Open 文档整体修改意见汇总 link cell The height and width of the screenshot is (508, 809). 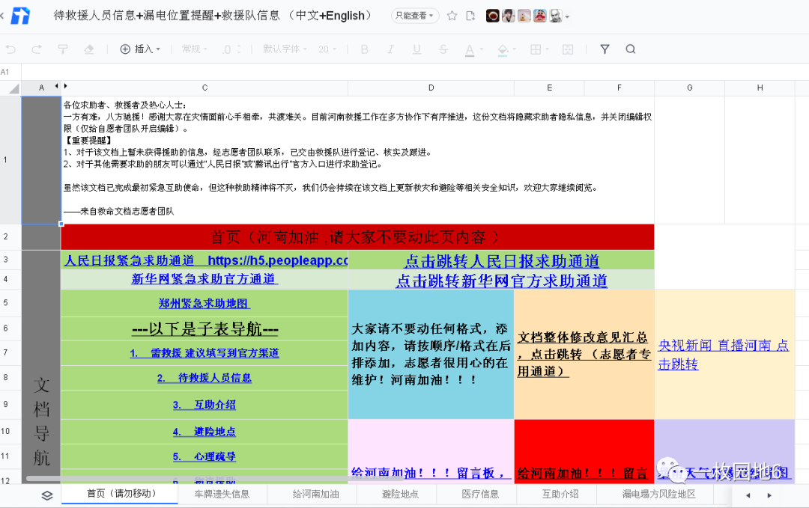click(584, 354)
